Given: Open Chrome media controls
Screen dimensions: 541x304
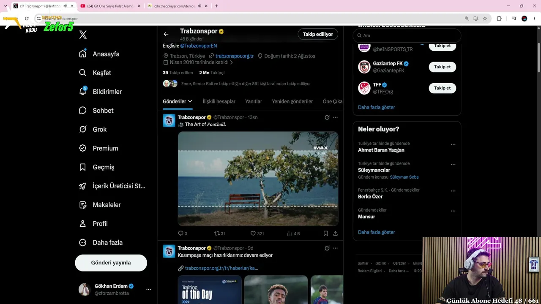Looking at the screenshot, I should (x=514, y=19).
